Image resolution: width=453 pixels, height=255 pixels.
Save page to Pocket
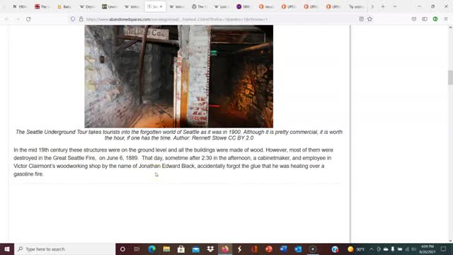click(x=414, y=19)
